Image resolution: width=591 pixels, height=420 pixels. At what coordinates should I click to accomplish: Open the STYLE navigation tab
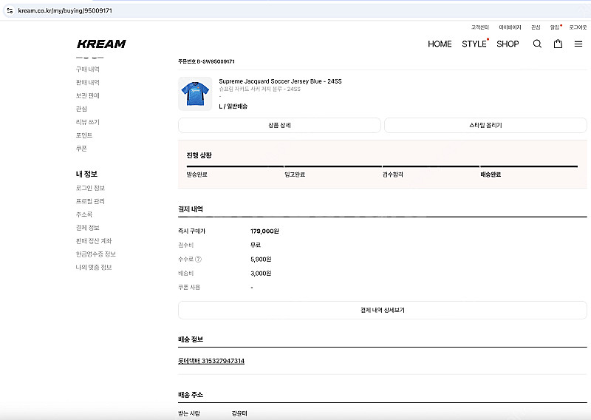coord(474,44)
